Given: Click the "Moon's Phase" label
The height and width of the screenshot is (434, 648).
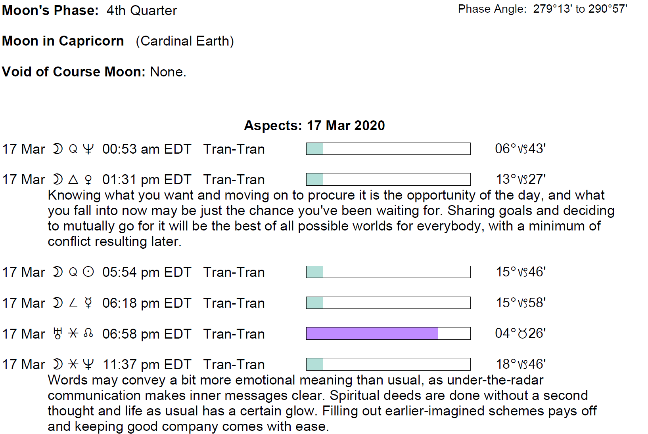Looking at the screenshot, I should (50, 10).
